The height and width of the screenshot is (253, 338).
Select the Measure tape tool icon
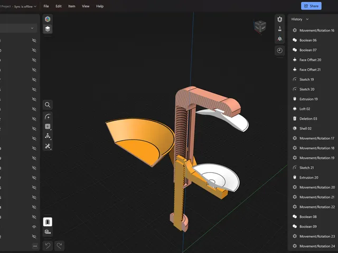48,232
